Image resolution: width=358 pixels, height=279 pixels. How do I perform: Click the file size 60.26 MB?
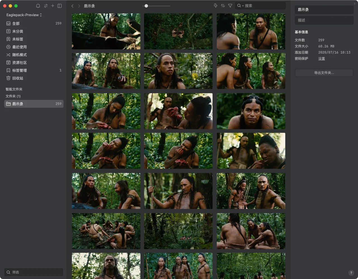click(326, 46)
